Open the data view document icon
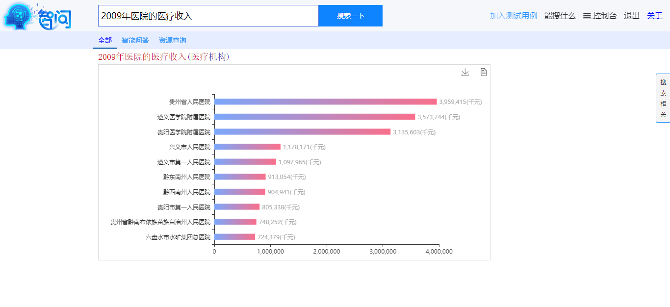Viewport: 670px width, 307px height. tap(484, 73)
